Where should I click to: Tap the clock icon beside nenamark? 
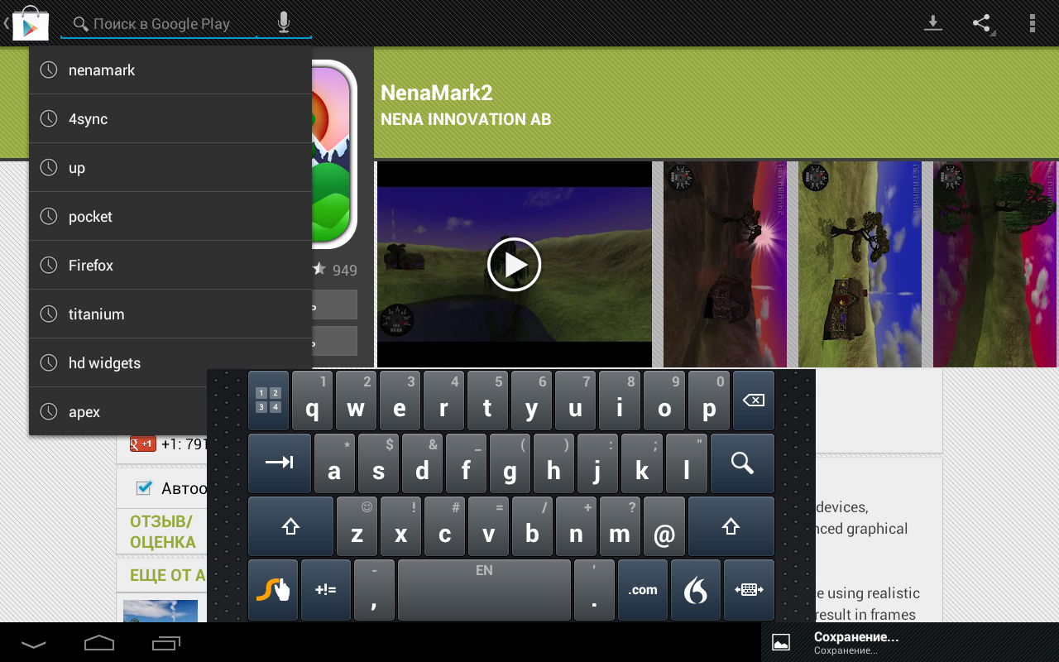tap(49, 70)
